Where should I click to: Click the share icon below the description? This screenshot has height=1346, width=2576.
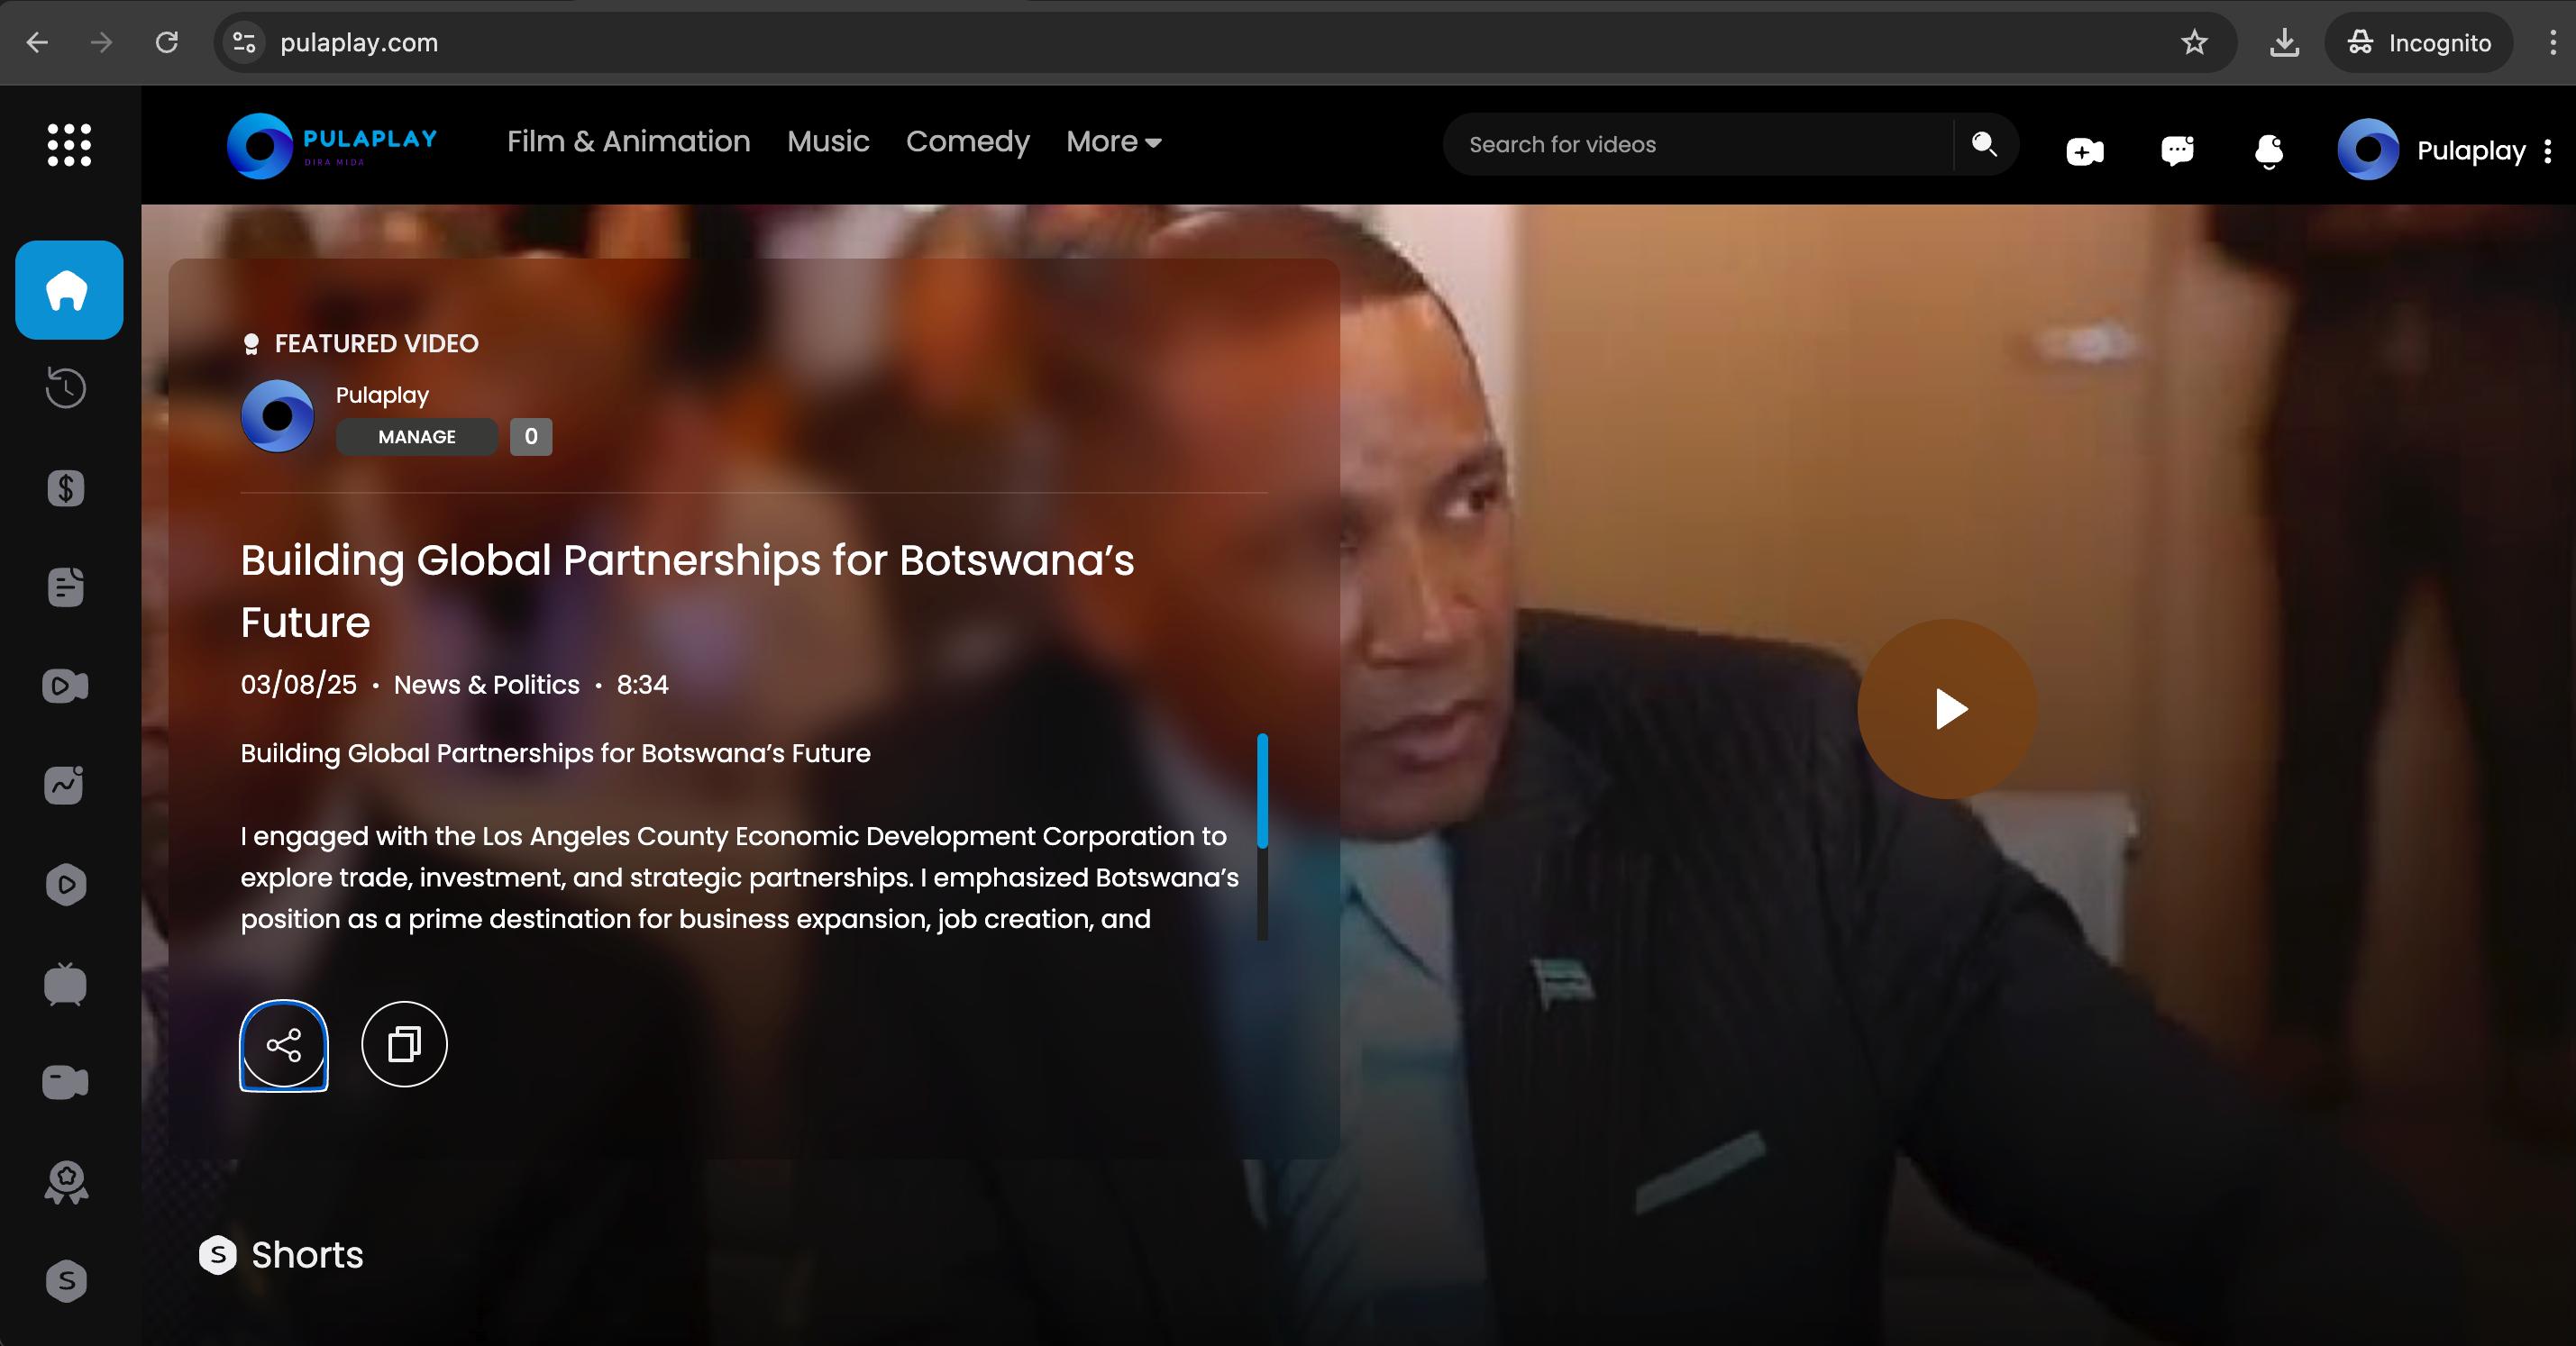click(x=284, y=1045)
